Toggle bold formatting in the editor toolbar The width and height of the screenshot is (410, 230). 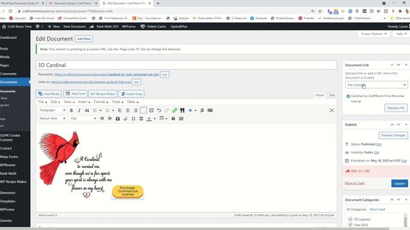[x=71, y=111]
